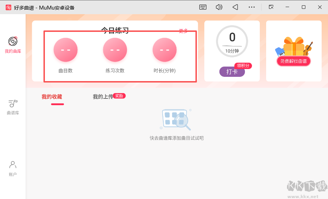
Task: Click the back triangle icon in title bar
Action: click(235, 7)
